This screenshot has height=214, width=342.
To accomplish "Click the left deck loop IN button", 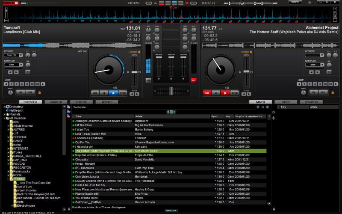I will (20, 92).
